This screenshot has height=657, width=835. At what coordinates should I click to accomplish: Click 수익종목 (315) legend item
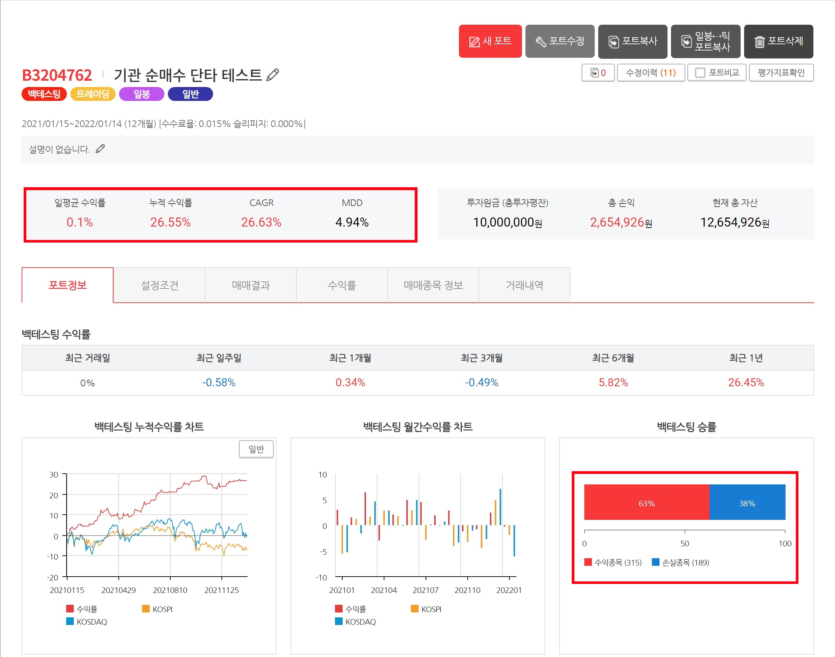pyautogui.click(x=612, y=562)
